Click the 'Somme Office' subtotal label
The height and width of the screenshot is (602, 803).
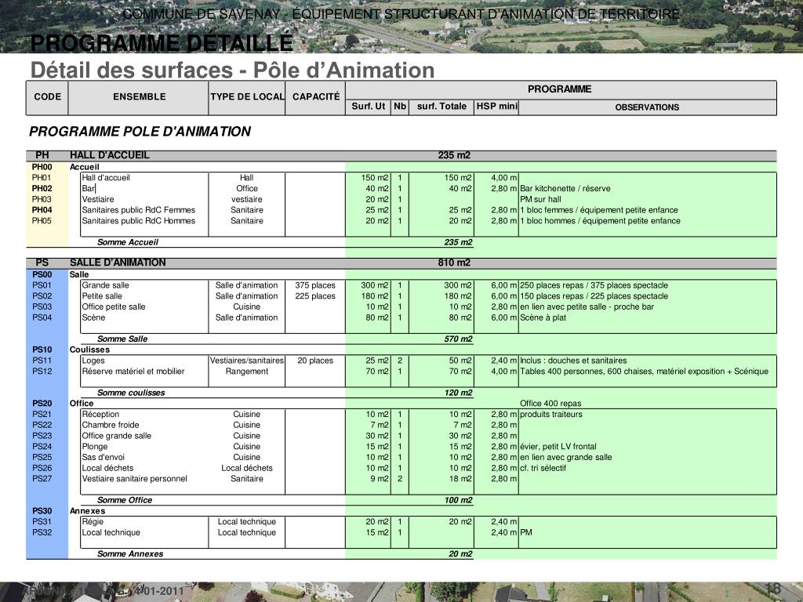[125, 500]
